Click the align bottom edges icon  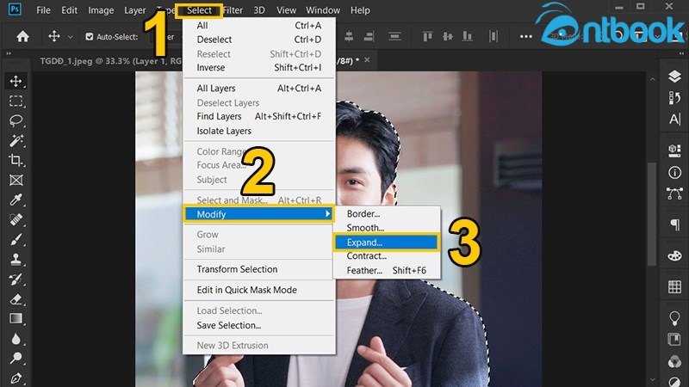(x=467, y=36)
